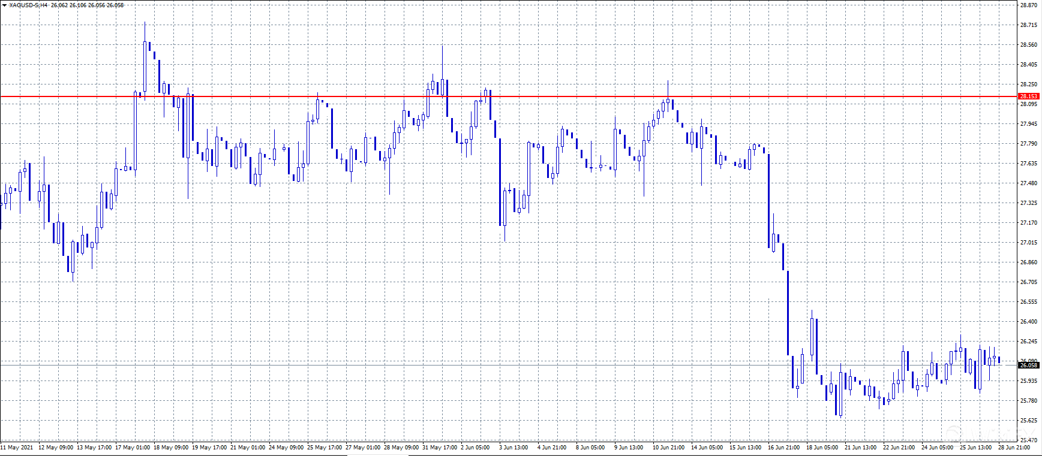This screenshot has height=456, width=1042.
Task: Click the red 28.153 price tag
Action: click(x=1028, y=96)
